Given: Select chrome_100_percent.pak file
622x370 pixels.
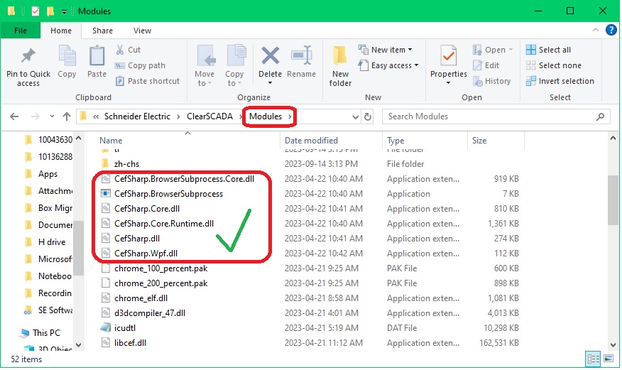Looking at the screenshot, I should coord(160,268).
